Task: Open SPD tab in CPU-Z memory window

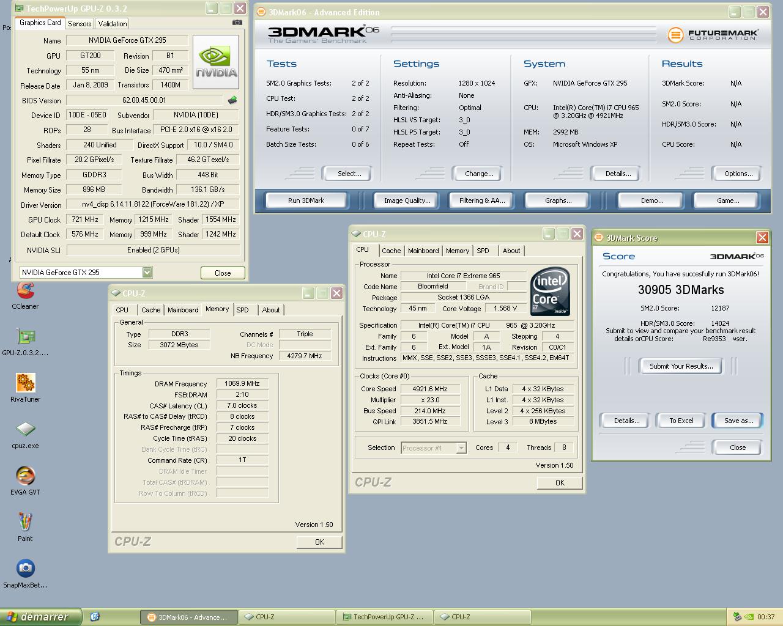Action: [243, 310]
